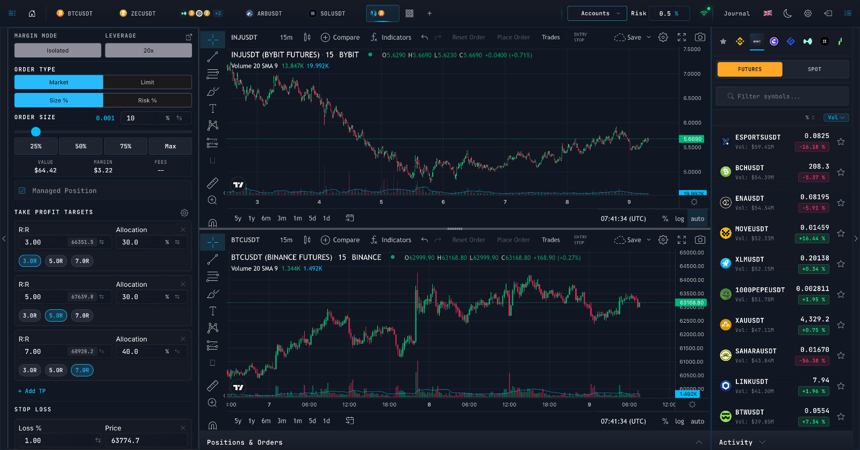Open the top bar settings gear

pyautogui.click(x=808, y=13)
